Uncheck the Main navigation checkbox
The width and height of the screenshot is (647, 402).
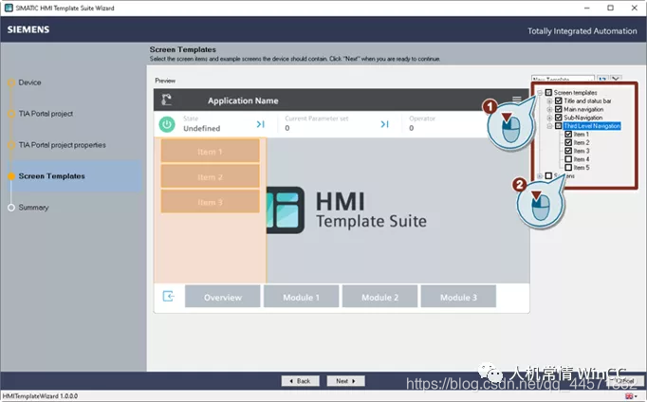pyautogui.click(x=558, y=109)
